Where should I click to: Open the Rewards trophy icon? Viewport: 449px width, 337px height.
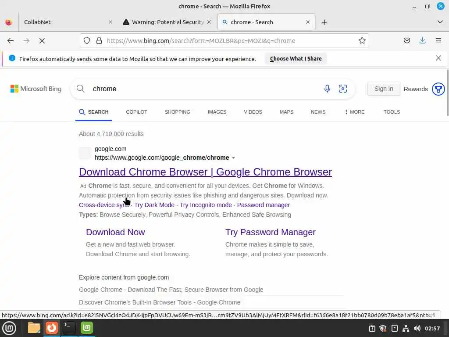point(438,89)
